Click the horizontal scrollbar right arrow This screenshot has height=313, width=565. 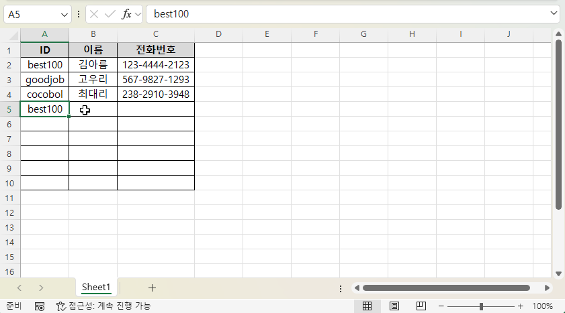point(547,288)
